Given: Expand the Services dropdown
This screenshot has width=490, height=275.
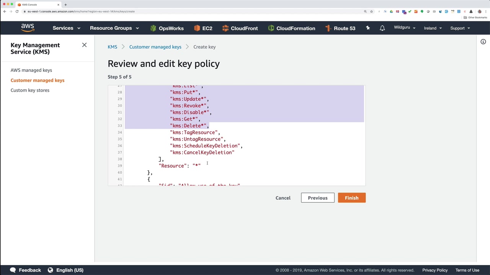Looking at the screenshot, I should point(66,28).
